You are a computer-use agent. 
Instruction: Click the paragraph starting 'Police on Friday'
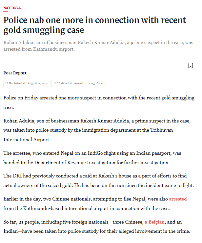click(98, 103)
